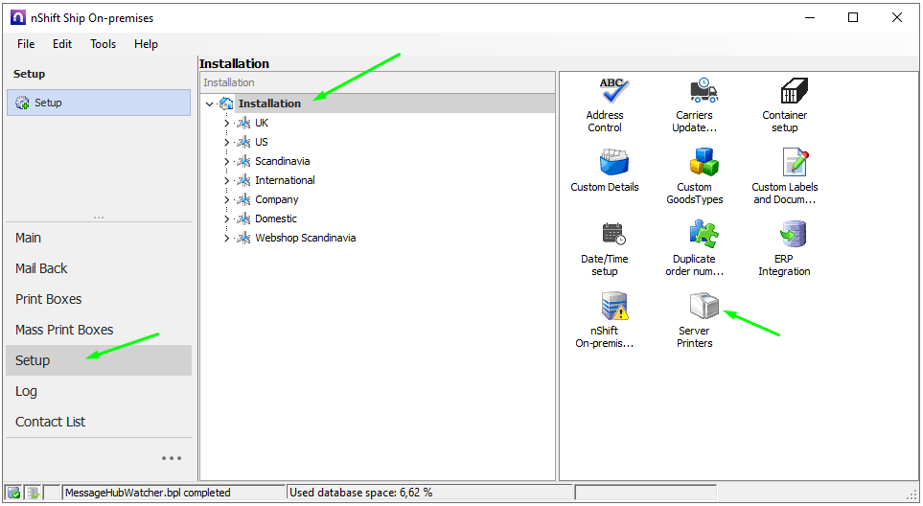
Task: Switch to Print Boxes section
Action: (49, 299)
